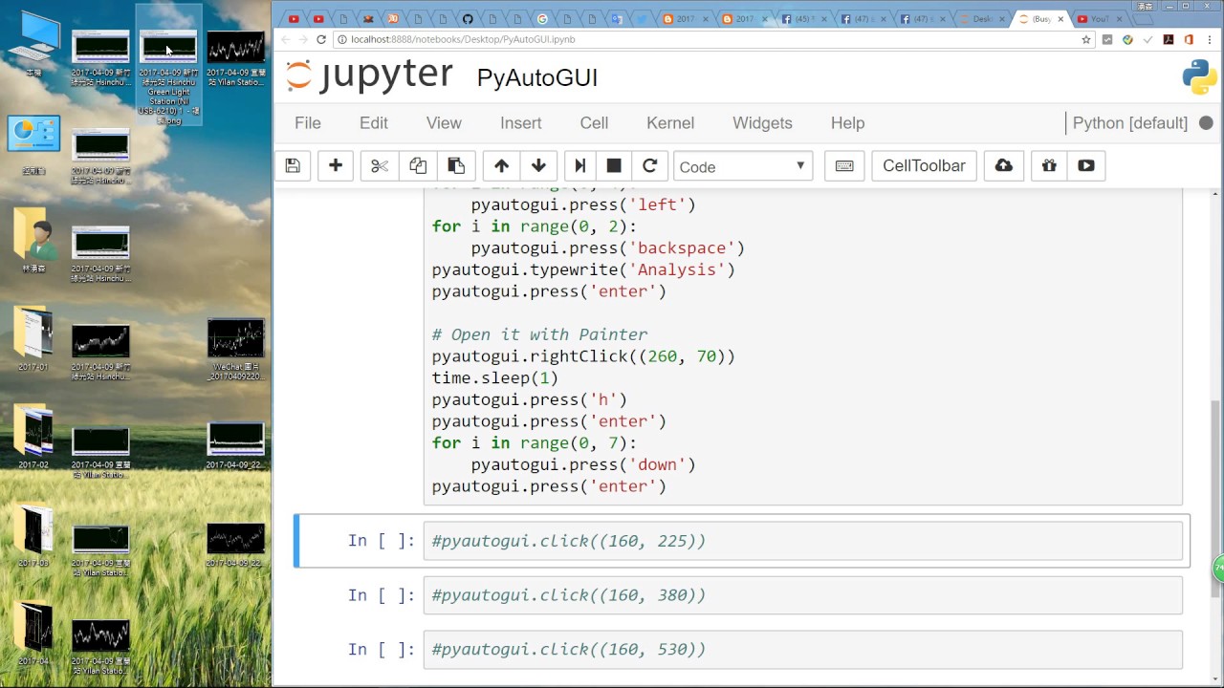Save the notebook with the floppy disk icon
Screen dimensions: 1224x688
293,165
